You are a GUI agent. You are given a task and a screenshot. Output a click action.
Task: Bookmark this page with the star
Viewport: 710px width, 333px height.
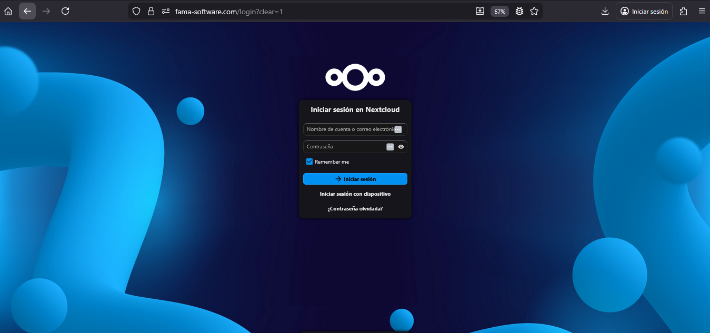(534, 11)
